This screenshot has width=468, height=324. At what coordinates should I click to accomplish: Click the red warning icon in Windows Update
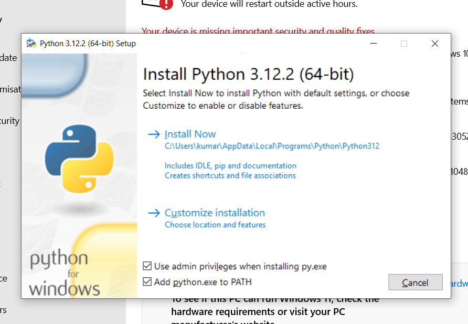point(166,4)
